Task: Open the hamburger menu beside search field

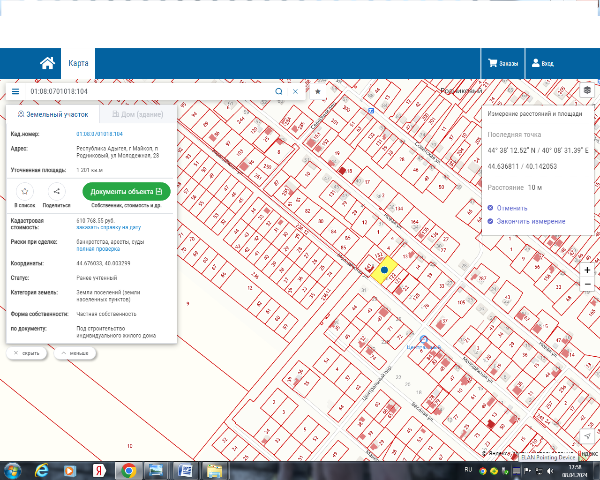Action: click(x=15, y=91)
